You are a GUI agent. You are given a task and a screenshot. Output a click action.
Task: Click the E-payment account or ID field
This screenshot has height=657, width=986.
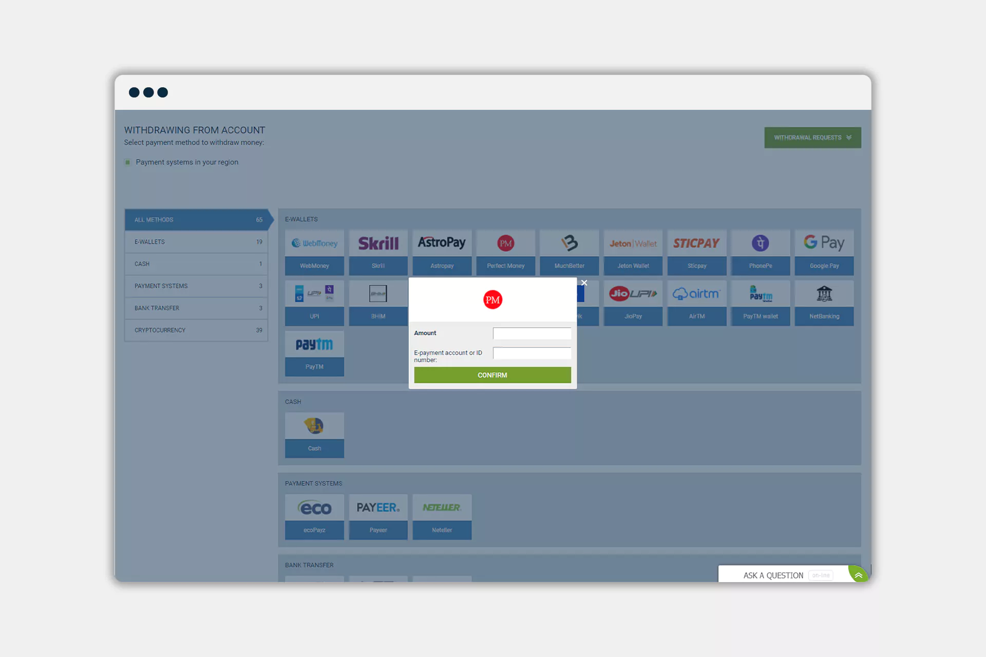pyautogui.click(x=532, y=353)
